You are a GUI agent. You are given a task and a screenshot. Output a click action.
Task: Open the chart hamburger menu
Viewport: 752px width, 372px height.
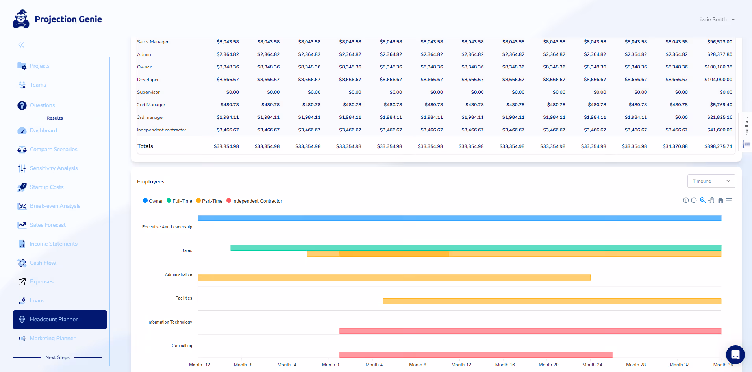(729, 200)
